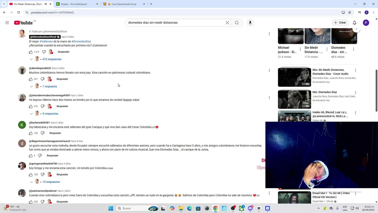The image size is (378, 213).
Task: Like the johanabermudezchavarriaga9509 comment
Action: 31,106
